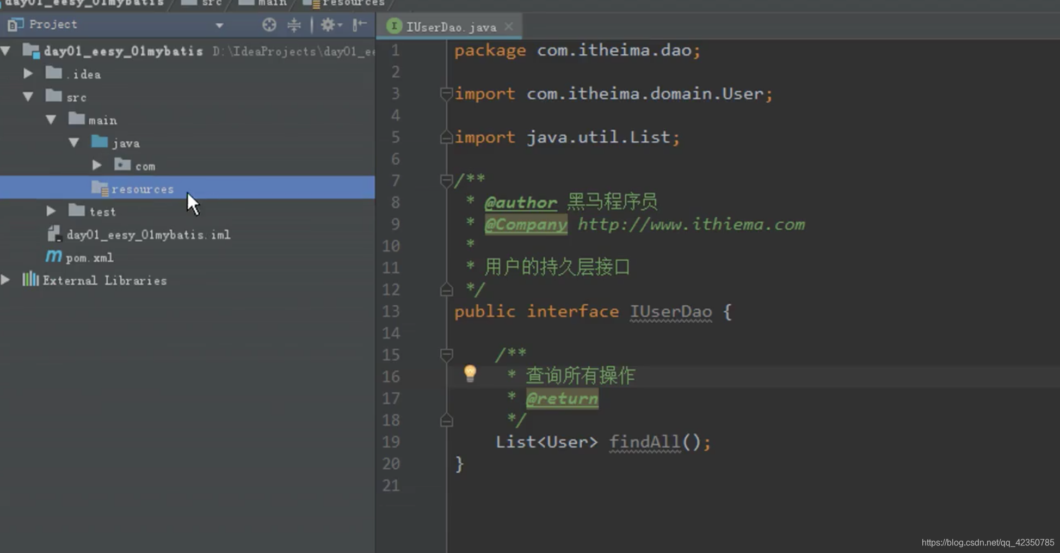The height and width of the screenshot is (553, 1060).
Task: Click the @return Javadoc tag
Action: point(562,399)
